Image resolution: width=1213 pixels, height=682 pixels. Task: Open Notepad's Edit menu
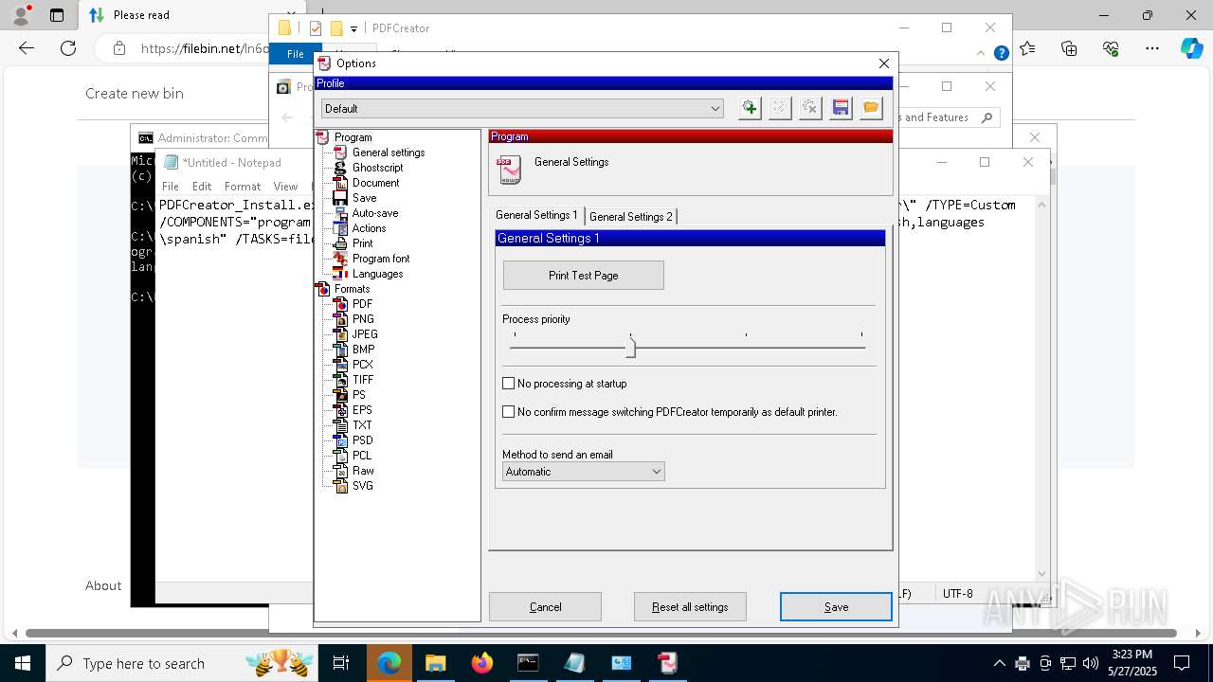(202, 187)
